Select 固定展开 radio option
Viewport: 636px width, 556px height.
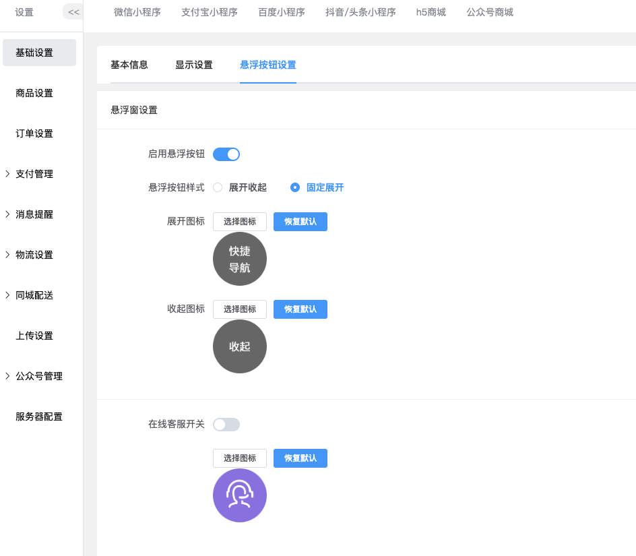click(x=295, y=187)
